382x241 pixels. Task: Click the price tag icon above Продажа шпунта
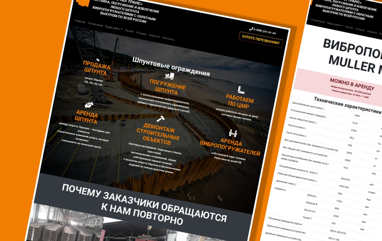[98, 60]
